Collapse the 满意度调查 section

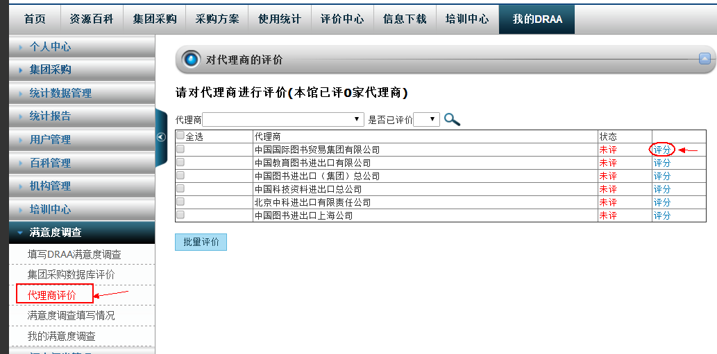(x=56, y=232)
